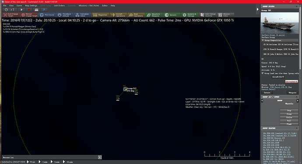The image size is (302, 164).
Task: Open the Surface Group units link
Action: point(273,35)
